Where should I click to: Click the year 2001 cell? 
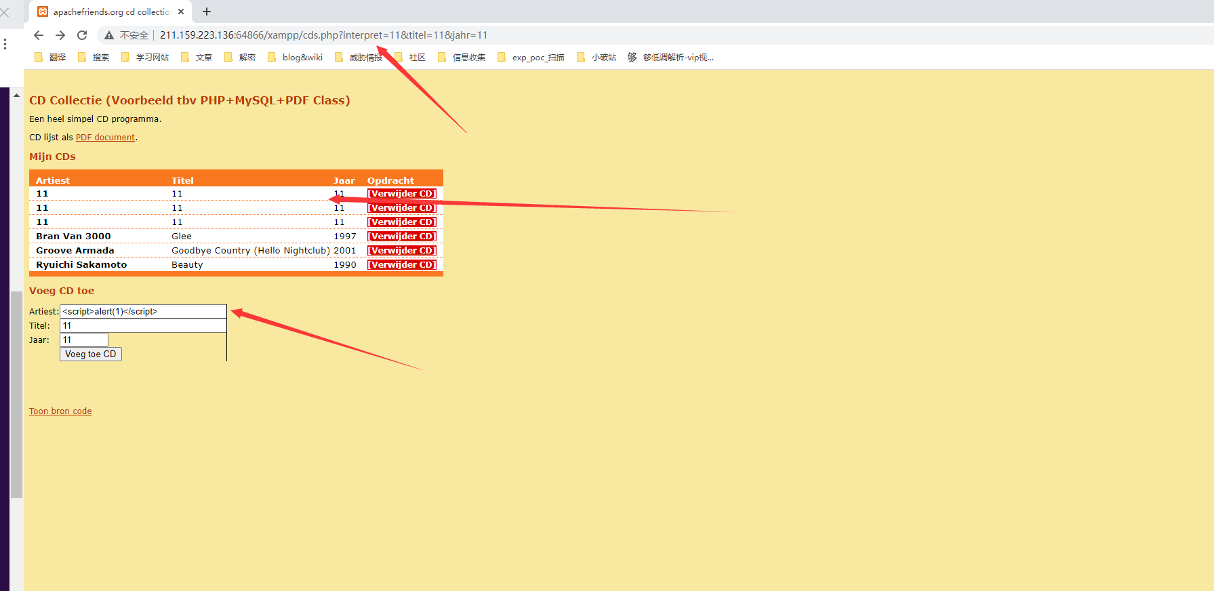click(x=345, y=251)
